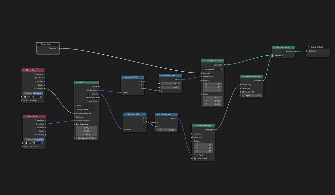Click the Is Hit output socket on Raycast
Screen dimensions: 335x195
pyautogui.click(x=99, y=87)
